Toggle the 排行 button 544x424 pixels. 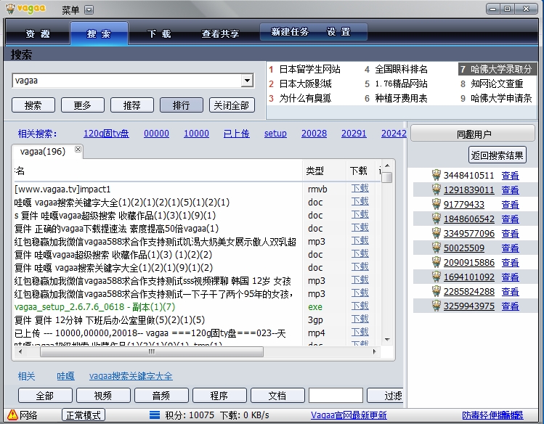182,105
